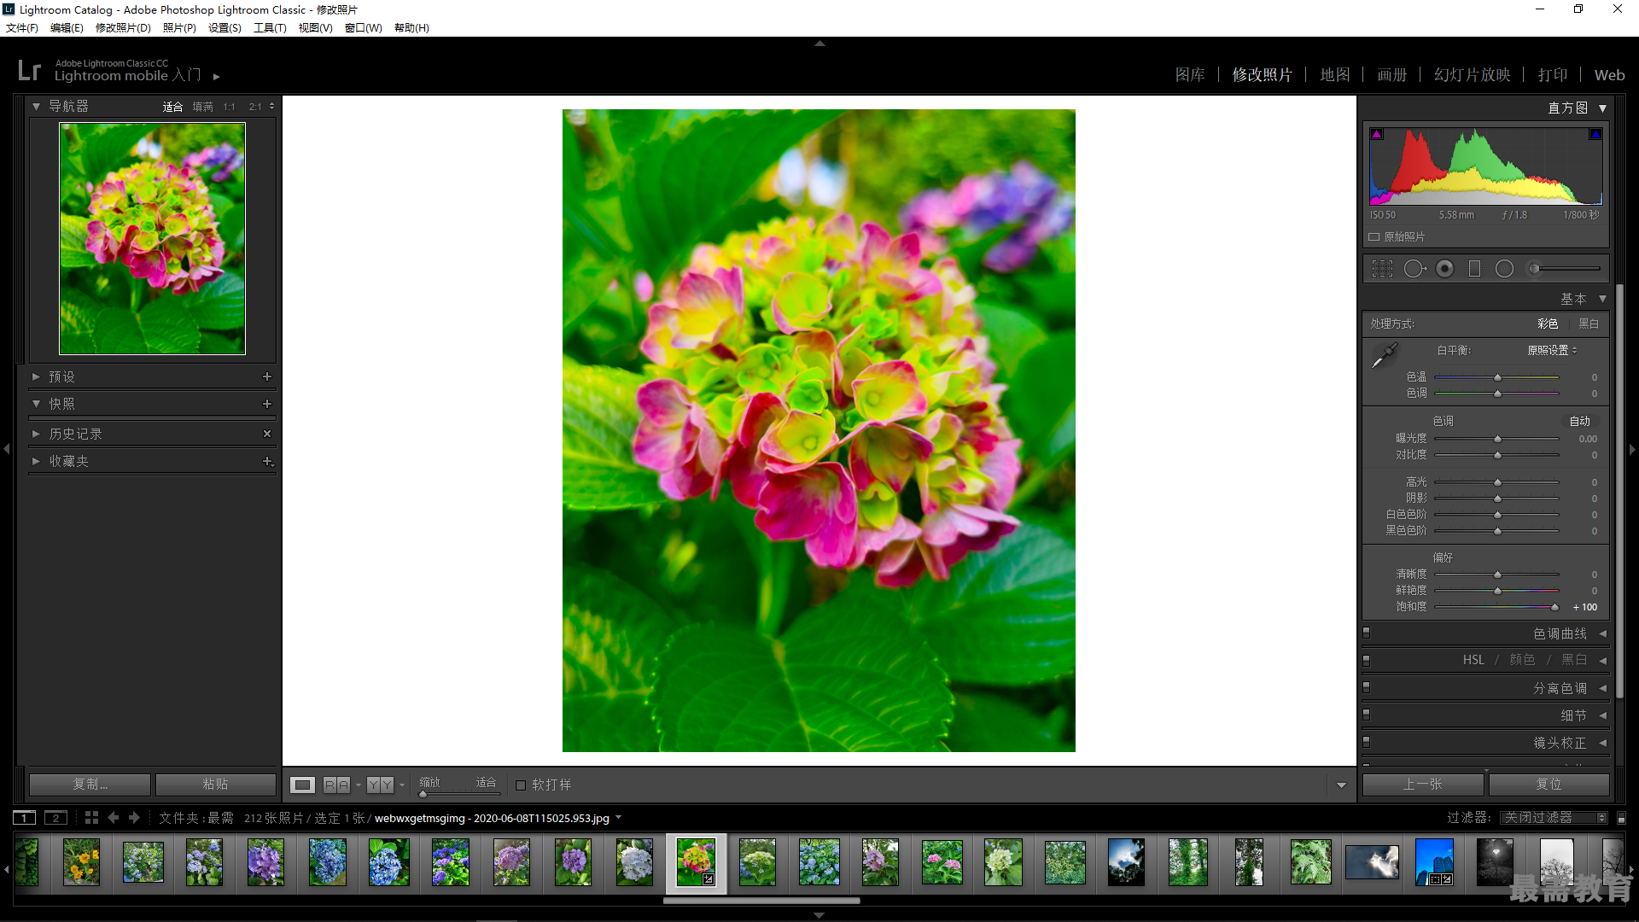Open the 修改照片(D) menu
The height and width of the screenshot is (922, 1639).
click(x=123, y=28)
